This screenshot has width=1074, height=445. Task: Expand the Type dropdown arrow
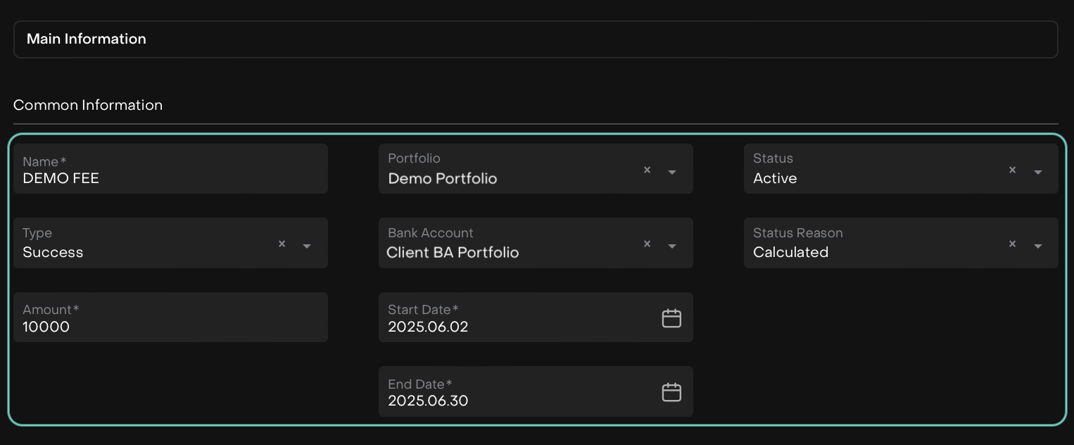(307, 246)
